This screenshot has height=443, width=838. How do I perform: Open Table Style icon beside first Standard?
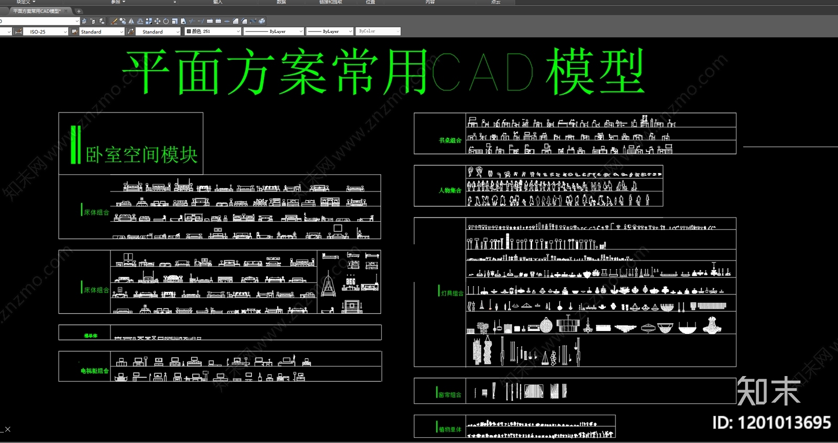(x=74, y=31)
